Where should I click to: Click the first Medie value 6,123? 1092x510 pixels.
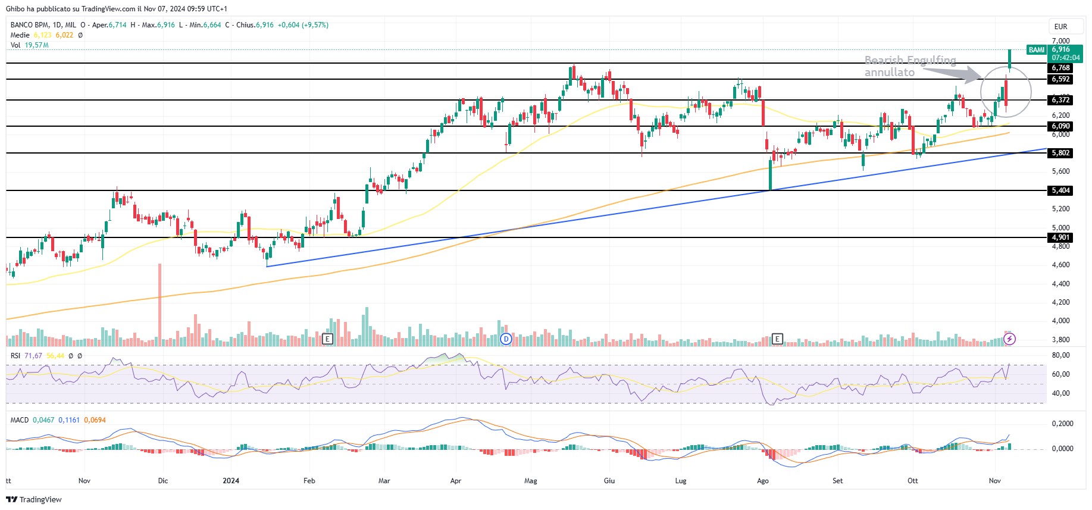point(42,35)
